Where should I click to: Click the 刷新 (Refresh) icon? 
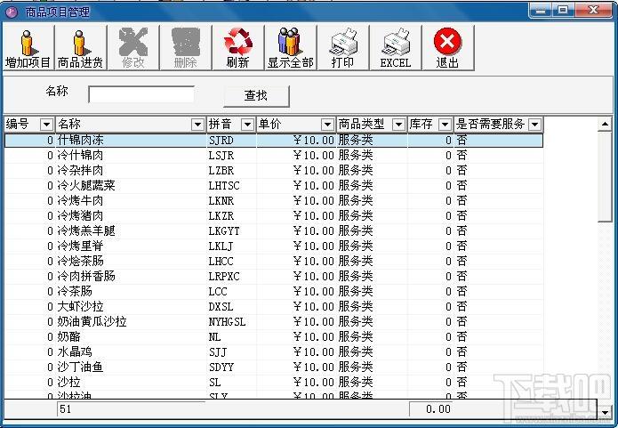[237, 47]
